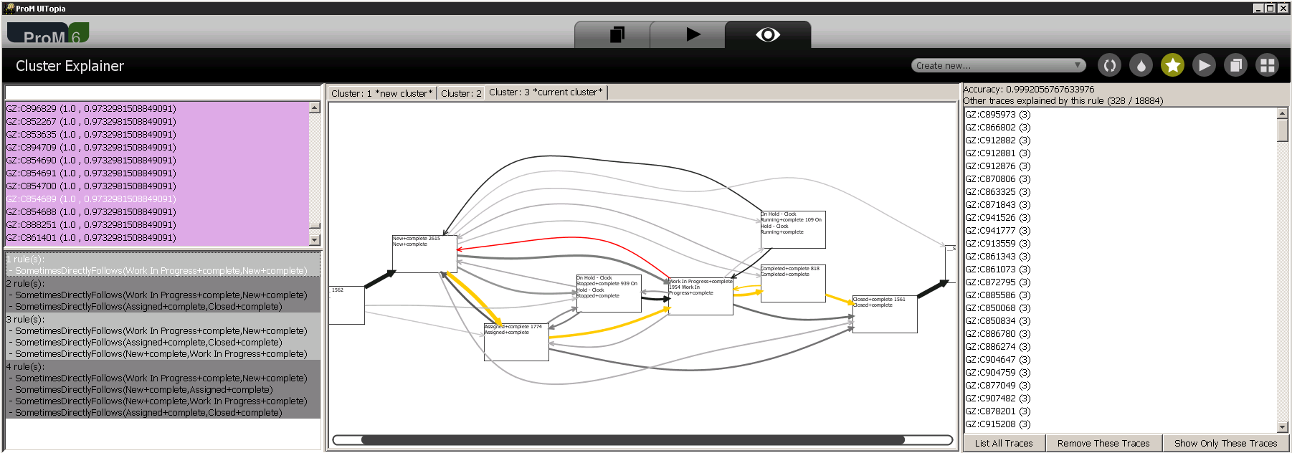The height and width of the screenshot is (453, 1292).
Task: Select the 'Cluster: 3 *current cluster*' tab
Action: pyautogui.click(x=546, y=92)
